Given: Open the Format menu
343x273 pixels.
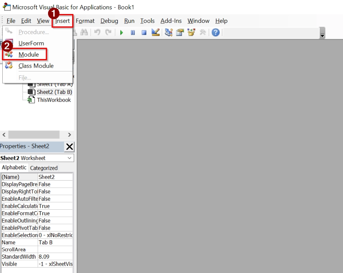Looking at the screenshot, I should 85,21.
